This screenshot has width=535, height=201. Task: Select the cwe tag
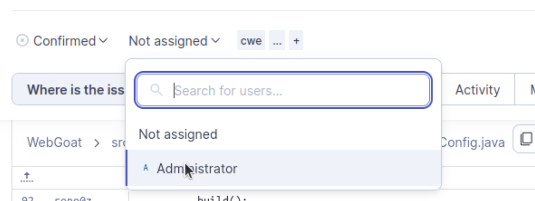(x=251, y=41)
